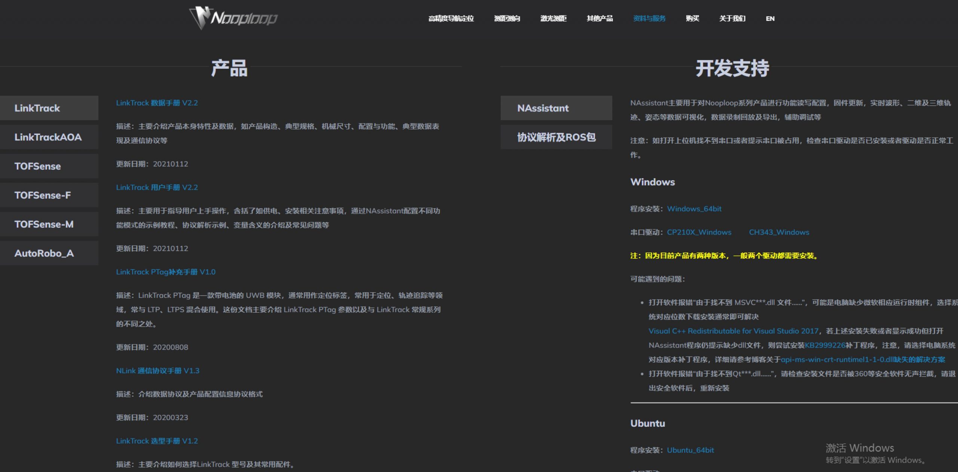This screenshot has height=472, width=958.
Task: Select the LinkTrack product tab
Action: point(49,108)
